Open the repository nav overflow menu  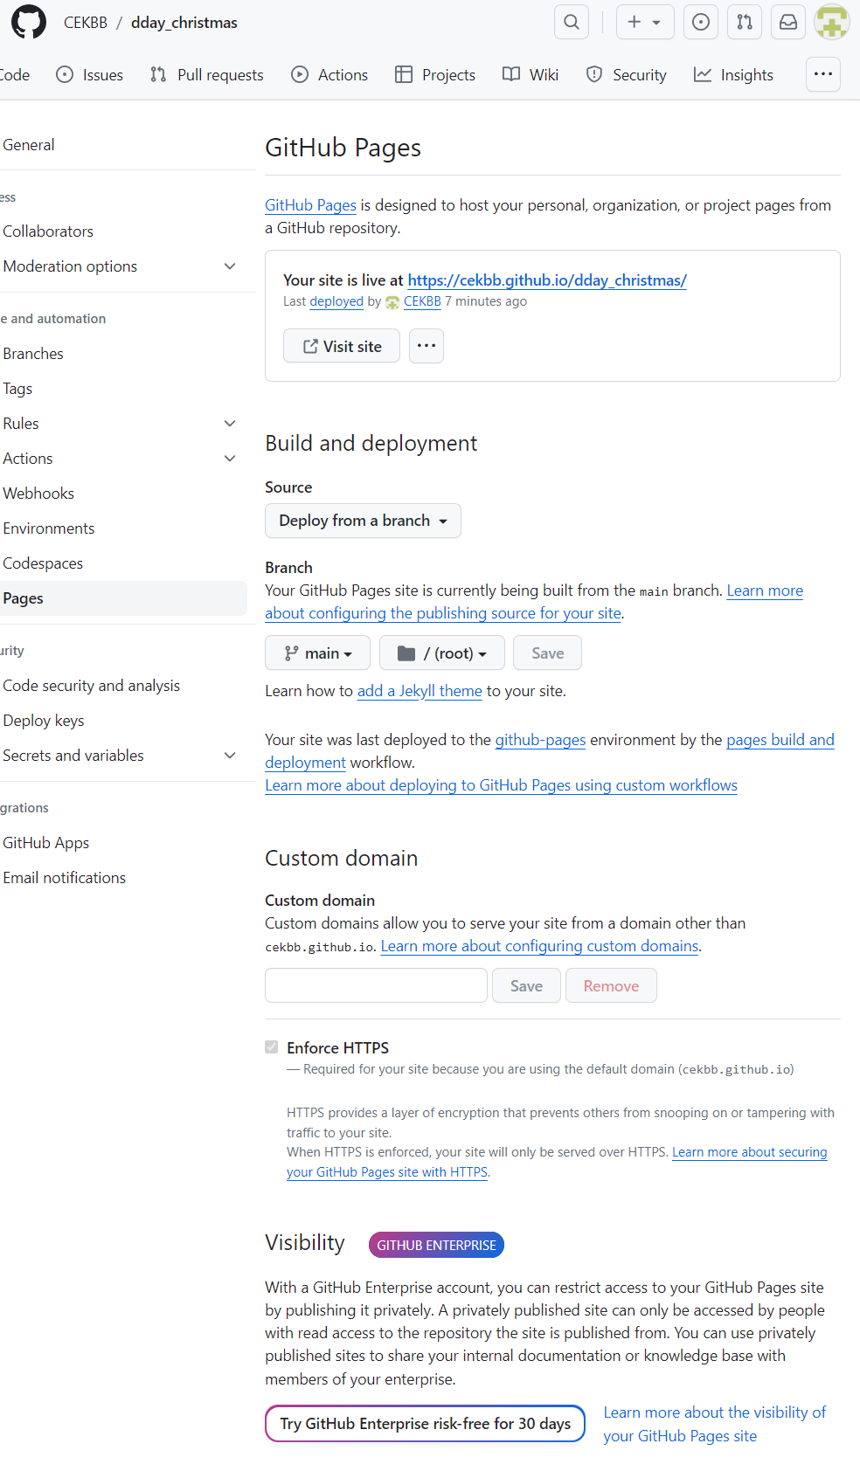coord(823,74)
